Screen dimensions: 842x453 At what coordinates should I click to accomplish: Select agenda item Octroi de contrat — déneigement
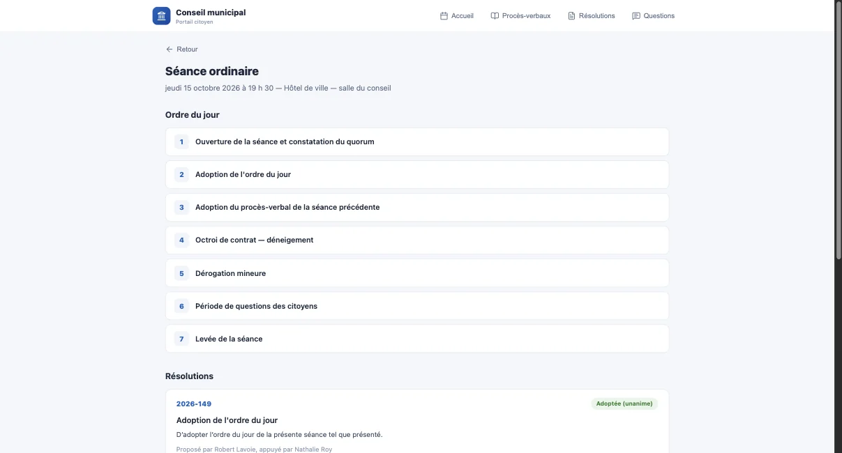click(417, 240)
